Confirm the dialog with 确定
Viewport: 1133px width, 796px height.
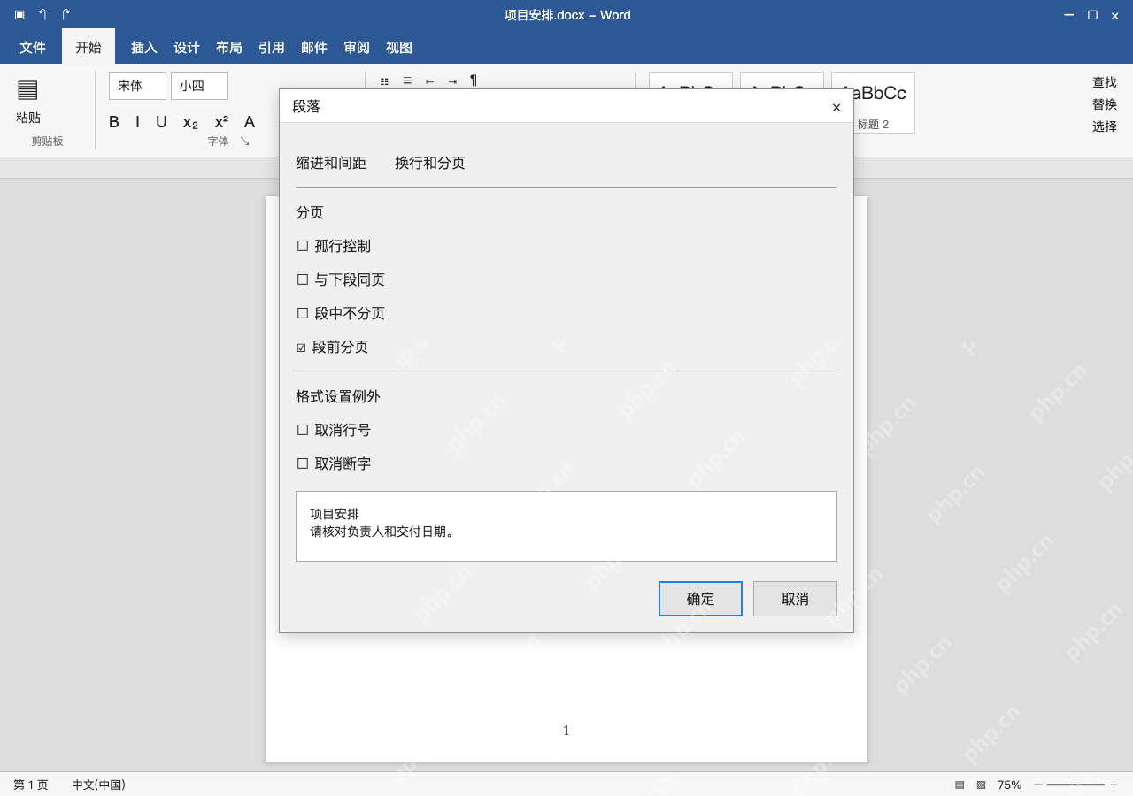tap(700, 599)
